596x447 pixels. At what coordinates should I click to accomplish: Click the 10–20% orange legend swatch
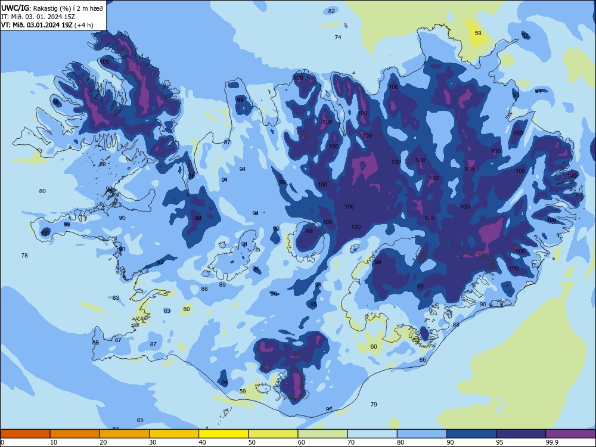point(75,434)
